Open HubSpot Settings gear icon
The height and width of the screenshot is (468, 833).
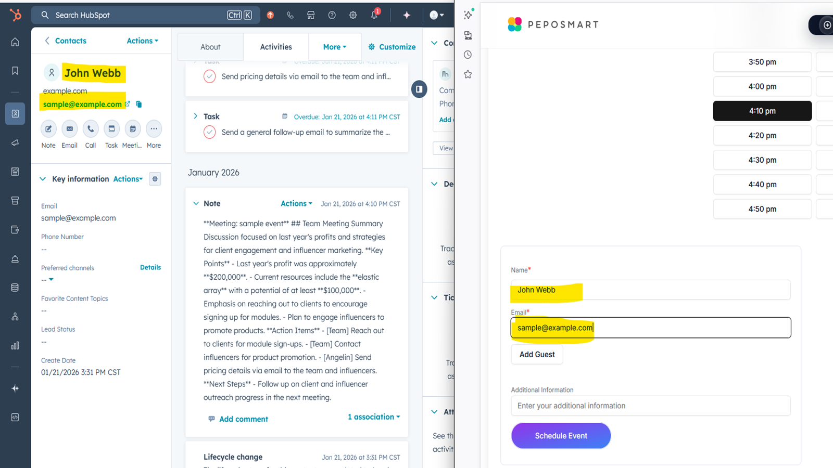click(x=353, y=15)
